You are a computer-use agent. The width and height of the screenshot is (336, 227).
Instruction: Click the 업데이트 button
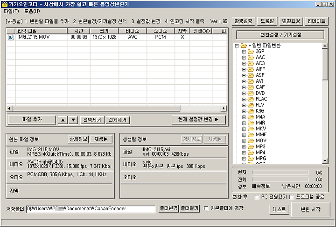click(316, 21)
